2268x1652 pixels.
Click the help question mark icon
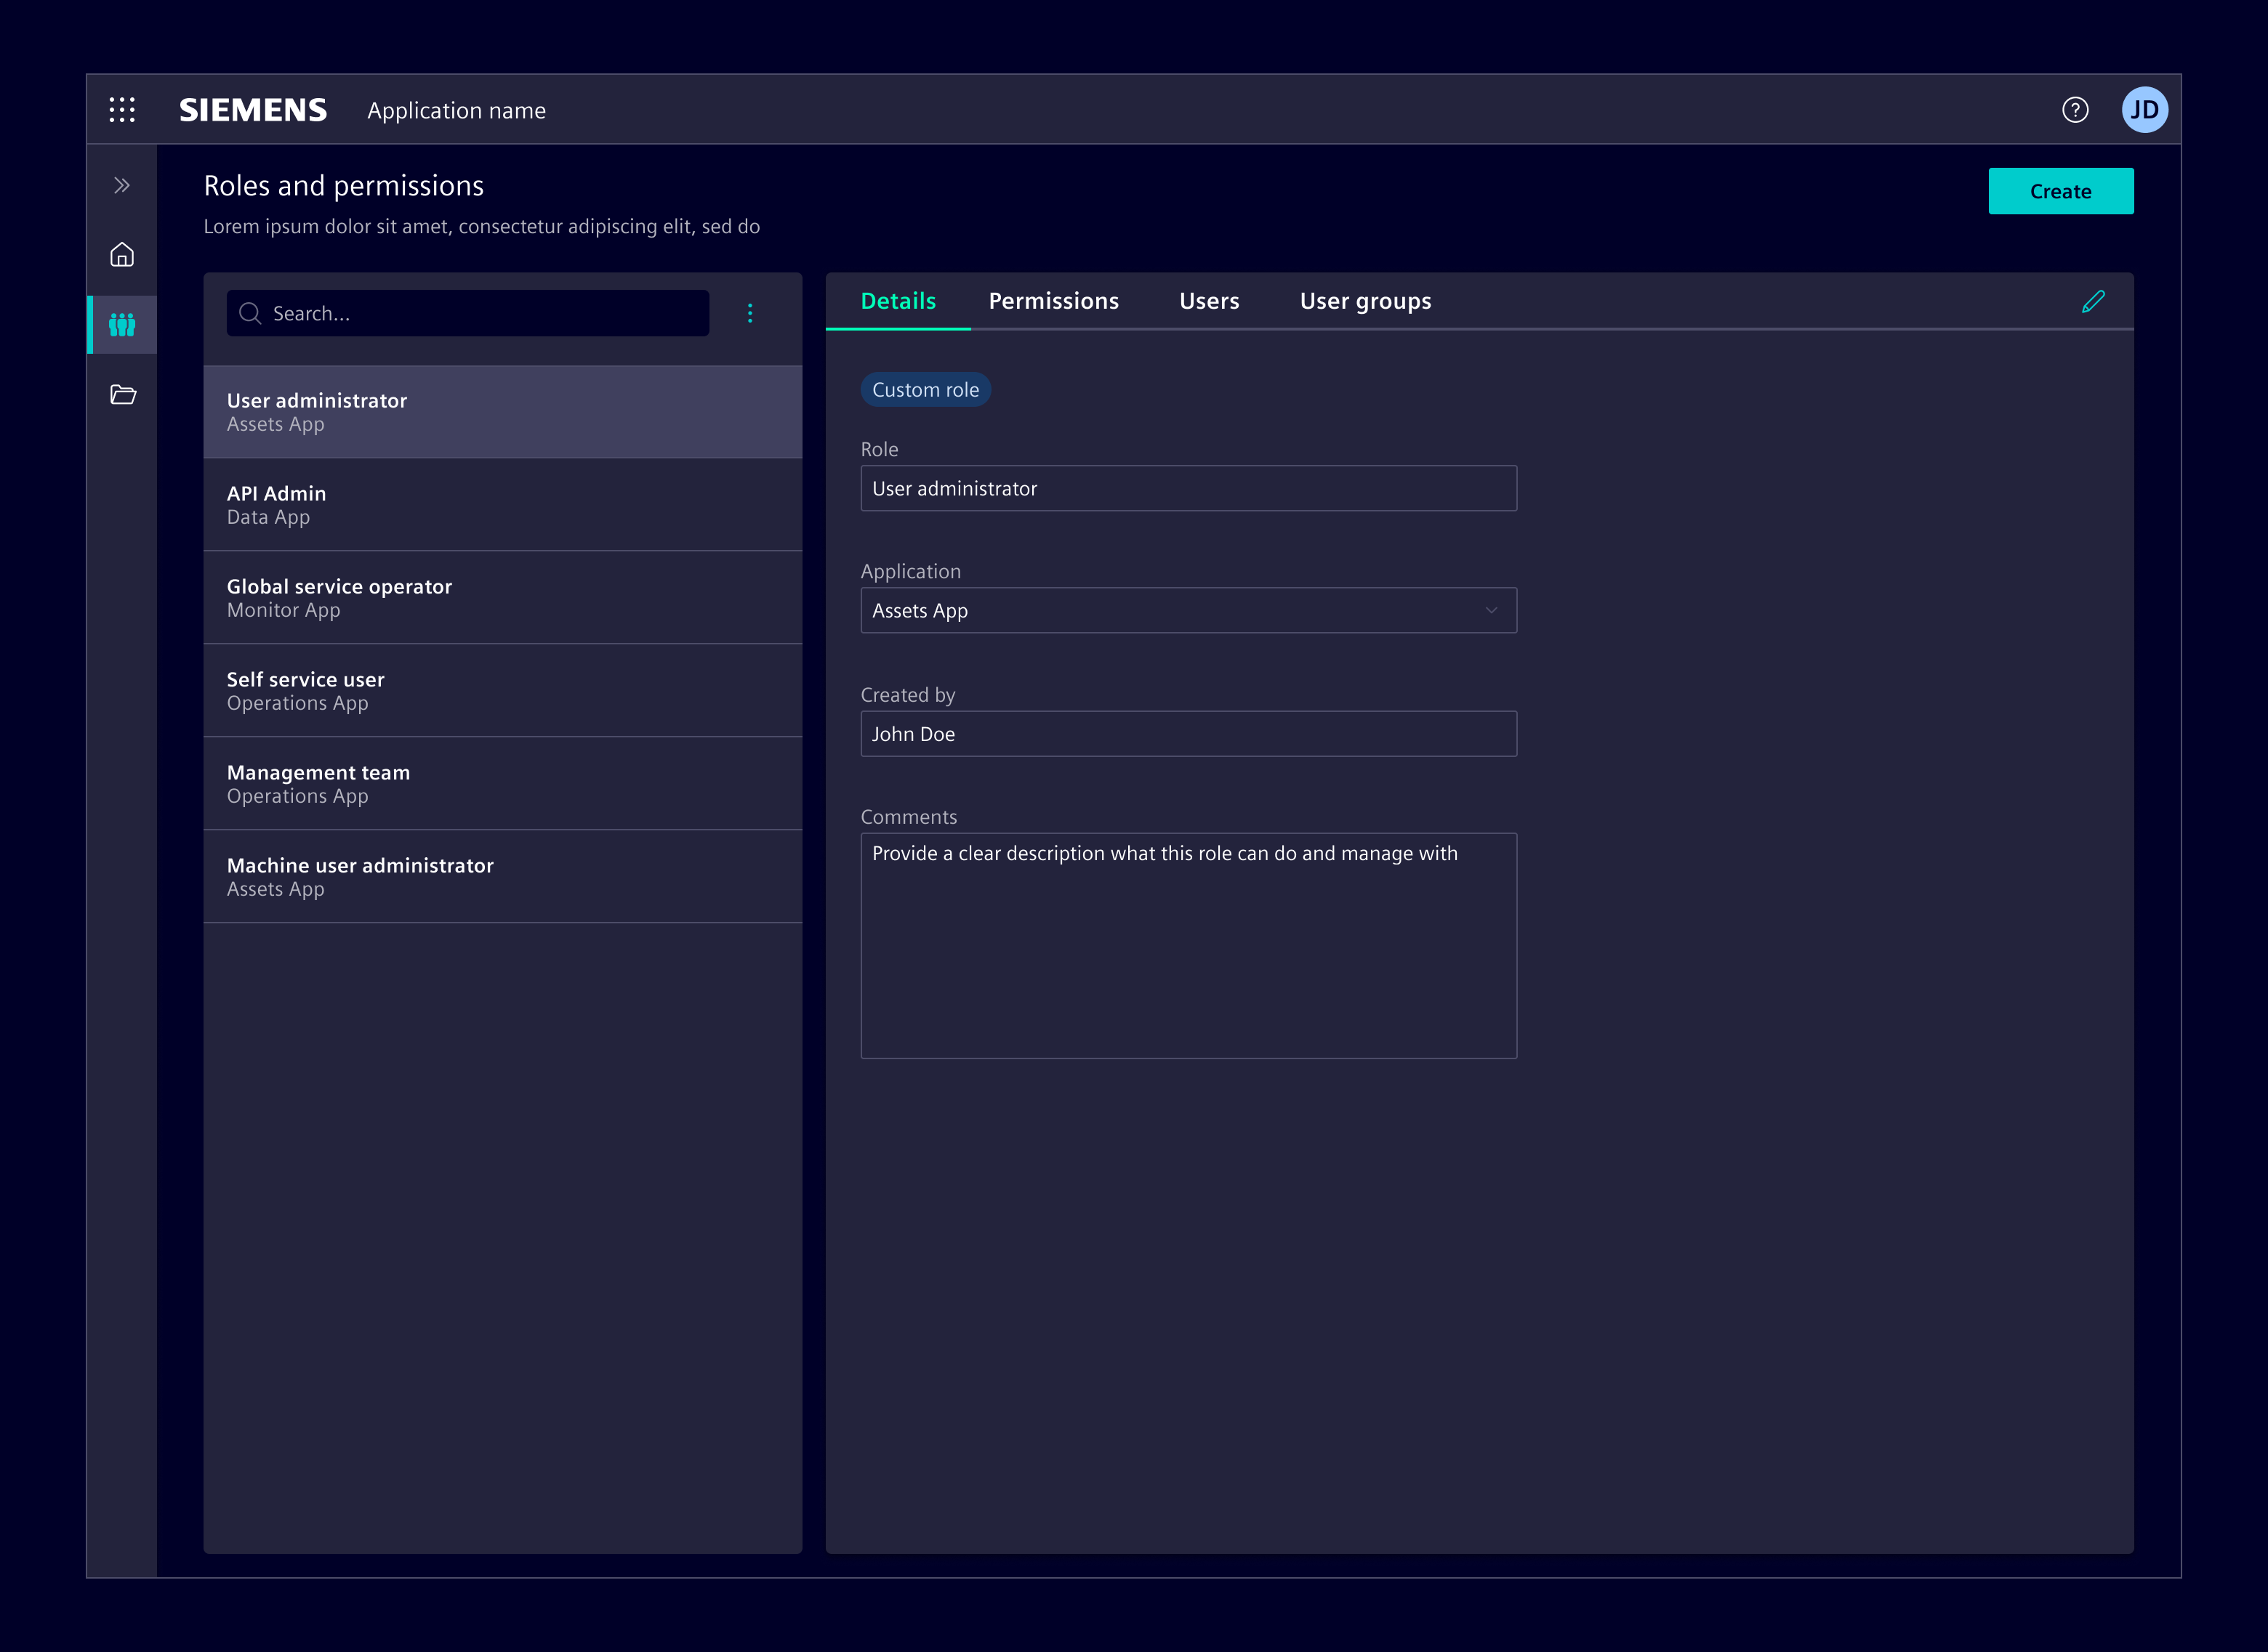(x=2075, y=110)
